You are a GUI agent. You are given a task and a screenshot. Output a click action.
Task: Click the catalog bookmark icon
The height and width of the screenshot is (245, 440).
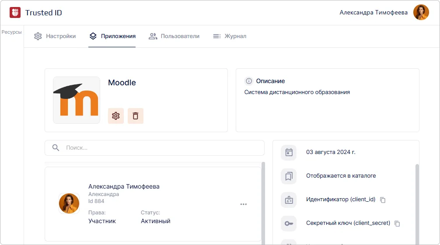[x=289, y=176]
